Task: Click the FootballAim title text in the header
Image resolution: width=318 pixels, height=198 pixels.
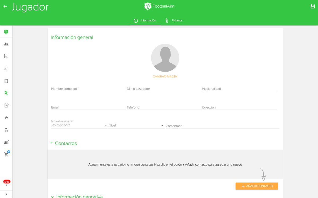Action: point(163,6)
